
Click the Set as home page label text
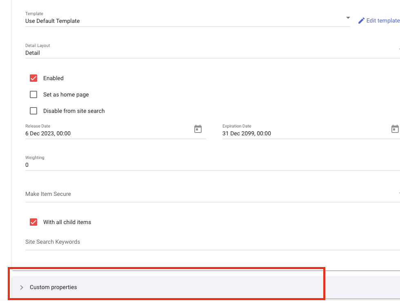[x=66, y=94]
